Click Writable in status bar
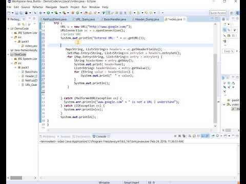The height and width of the screenshot is (184, 246). click(104, 182)
